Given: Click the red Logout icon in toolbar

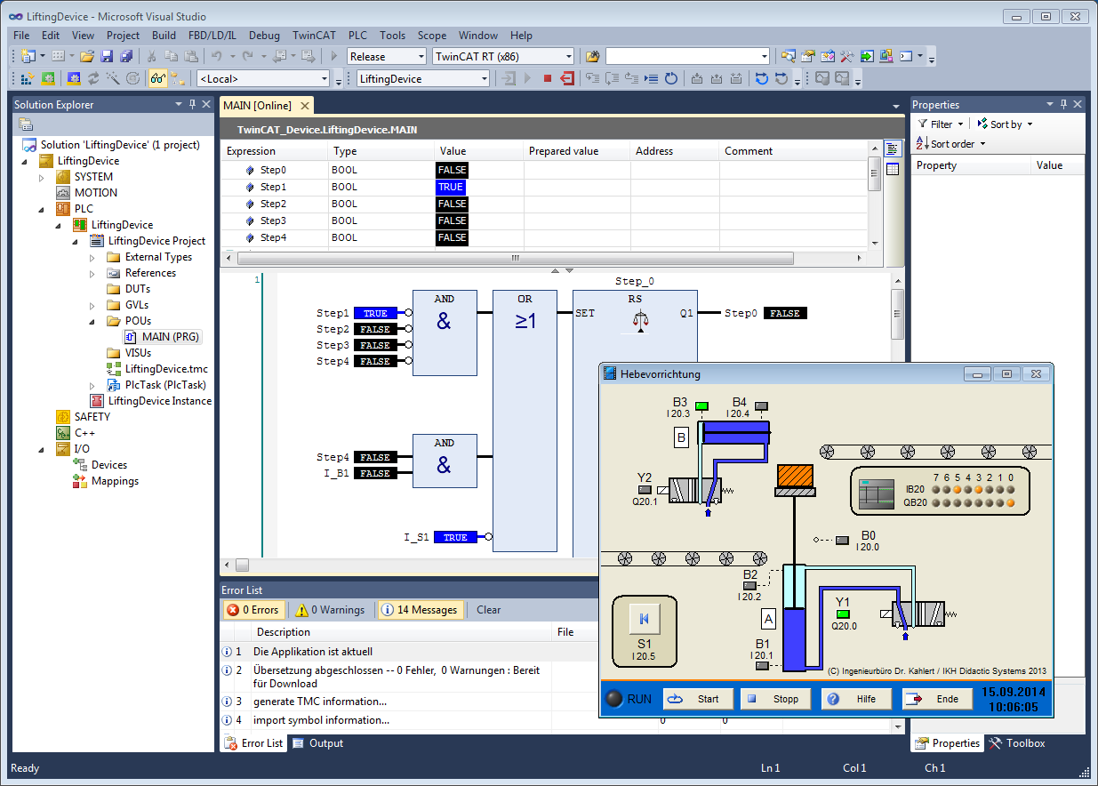Looking at the screenshot, I should [x=566, y=78].
